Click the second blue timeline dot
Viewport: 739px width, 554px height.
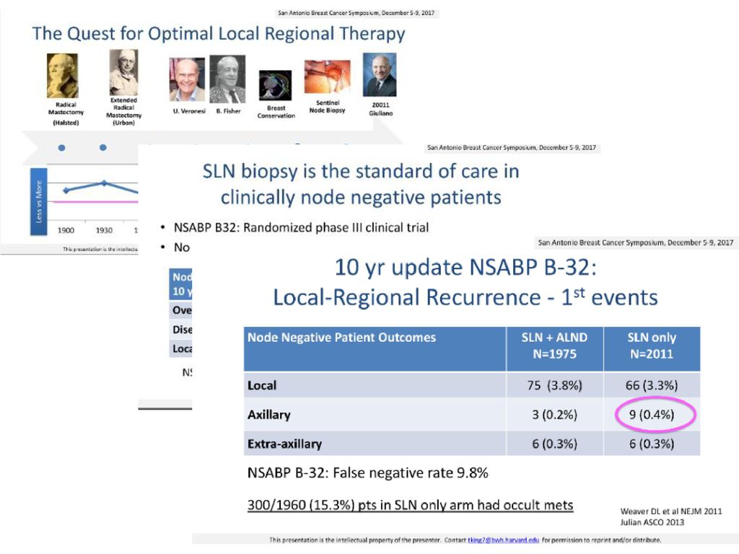coord(103,147)
